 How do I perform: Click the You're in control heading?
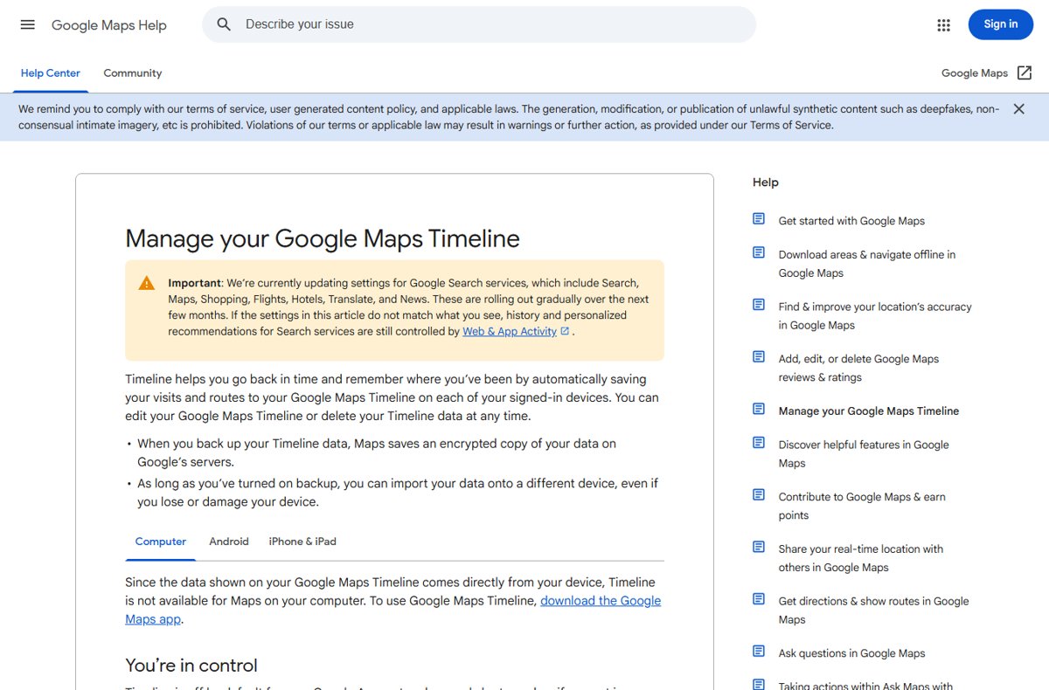tap(191, 666)
